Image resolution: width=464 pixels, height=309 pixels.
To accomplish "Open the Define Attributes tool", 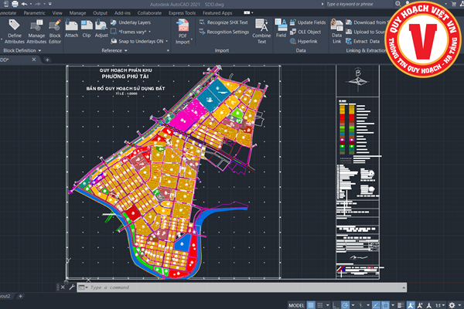I will pos(14,29).
